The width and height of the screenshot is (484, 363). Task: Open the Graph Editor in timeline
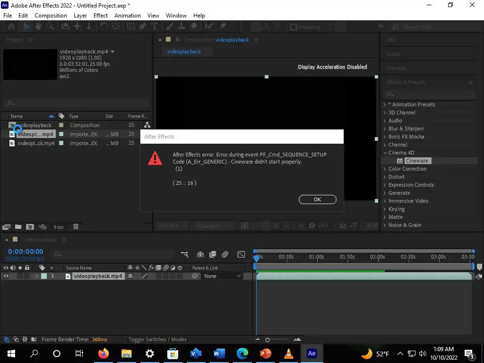click(241, 254)
